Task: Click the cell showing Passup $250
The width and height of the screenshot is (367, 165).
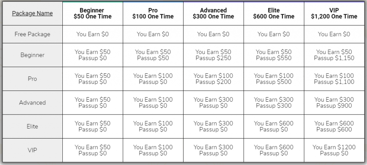Action: point(213,58)
